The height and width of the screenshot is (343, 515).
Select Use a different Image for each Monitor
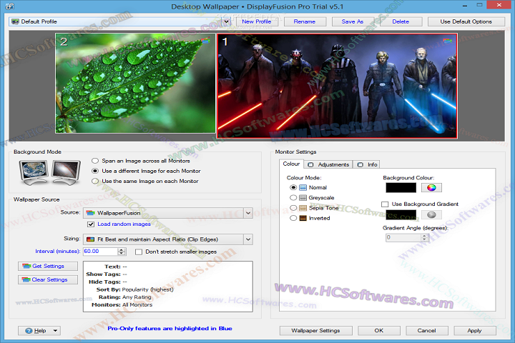point(95,171)
